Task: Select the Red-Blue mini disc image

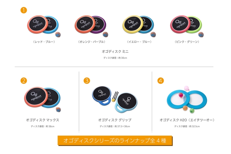Action: pos(44,26)
